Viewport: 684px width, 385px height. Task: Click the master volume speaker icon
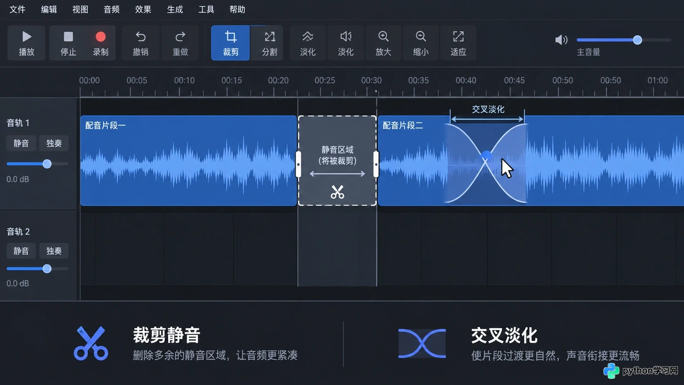(x=561, y=40)
